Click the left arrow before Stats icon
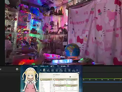Viewport: 122px width, 92px height. tap(41, 70)
